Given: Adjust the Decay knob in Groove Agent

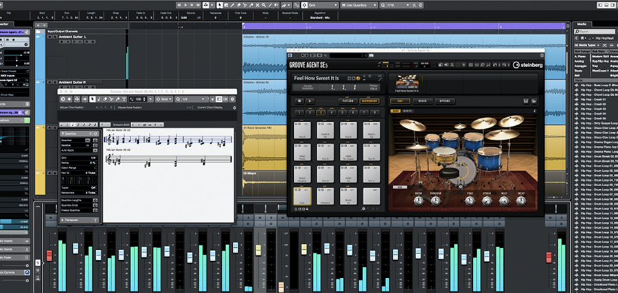Looking at the screenshot, I should [521, 201].
